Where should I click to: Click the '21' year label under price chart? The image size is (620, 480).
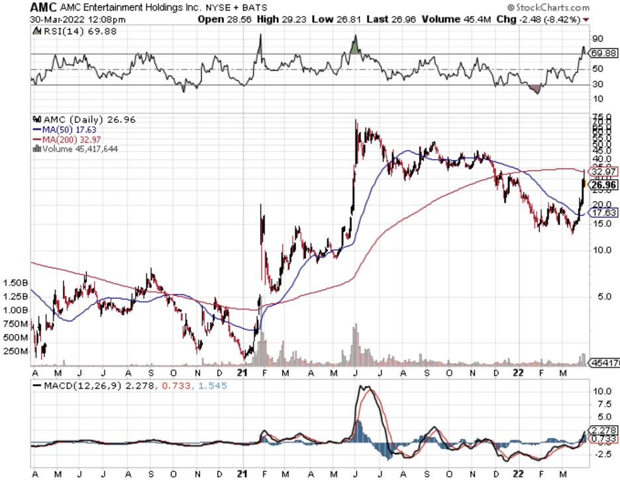pos(242,373)
